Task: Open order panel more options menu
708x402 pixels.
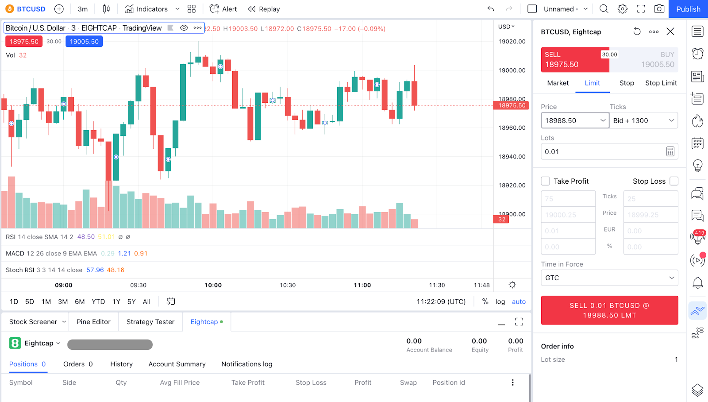Action: coord(654,31)
